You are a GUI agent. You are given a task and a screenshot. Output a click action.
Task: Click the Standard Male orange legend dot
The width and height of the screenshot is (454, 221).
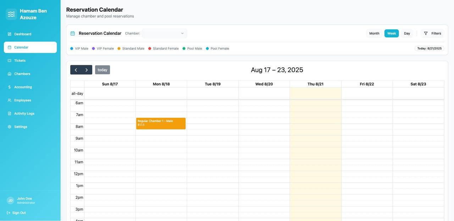119,49
